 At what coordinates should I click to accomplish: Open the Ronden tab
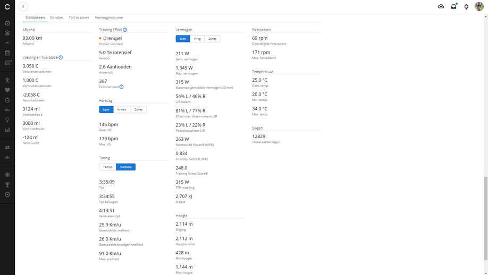click(56, 18)
